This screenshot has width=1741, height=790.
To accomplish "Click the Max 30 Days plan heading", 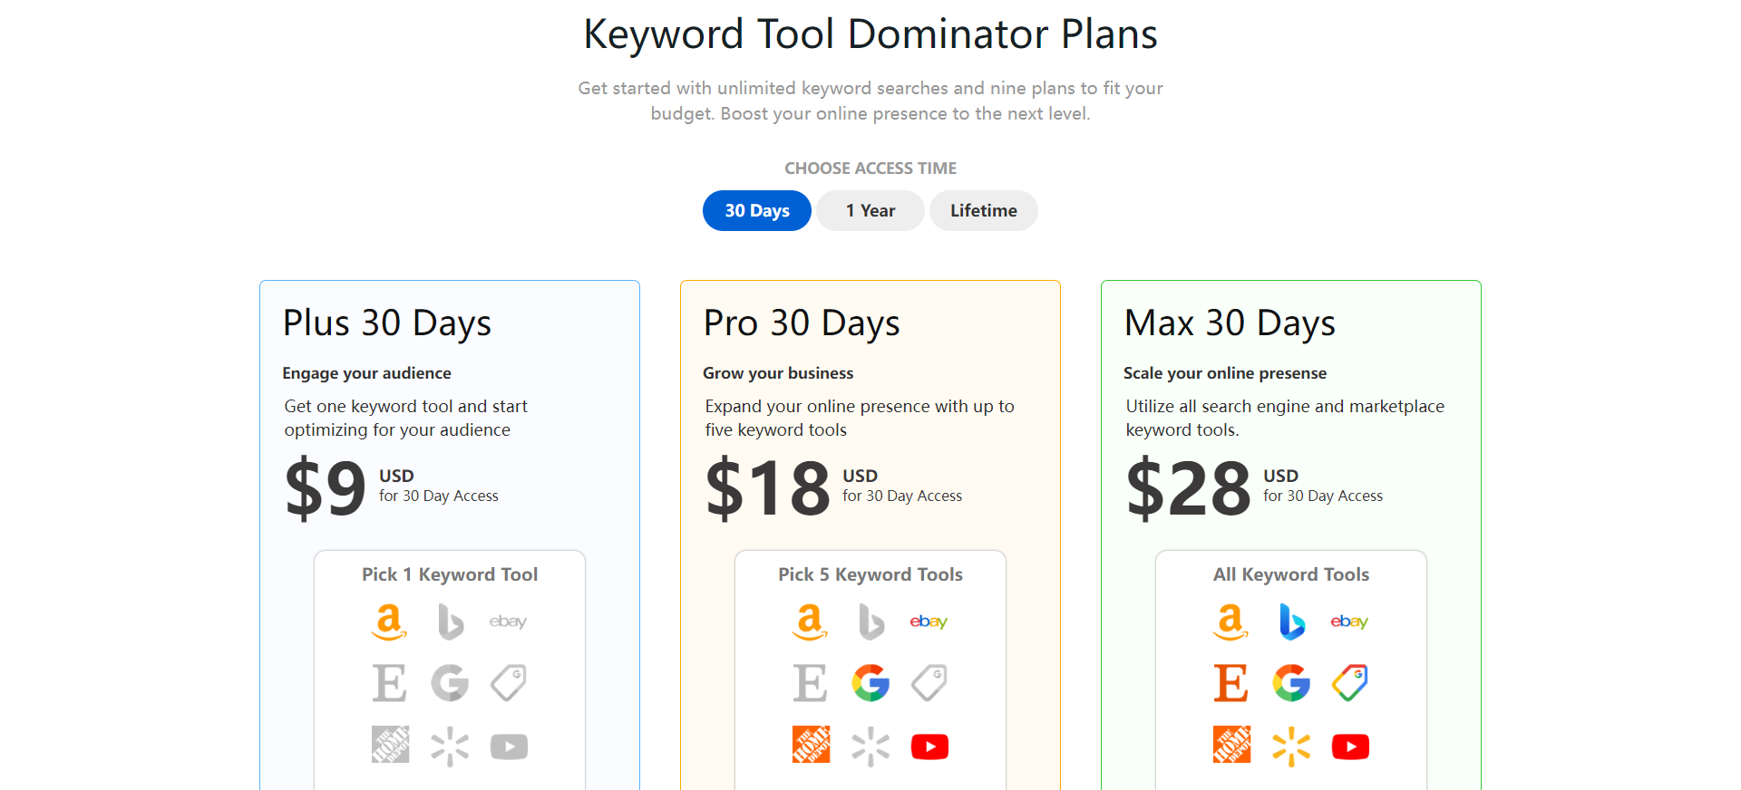I will pos(1230,323).
